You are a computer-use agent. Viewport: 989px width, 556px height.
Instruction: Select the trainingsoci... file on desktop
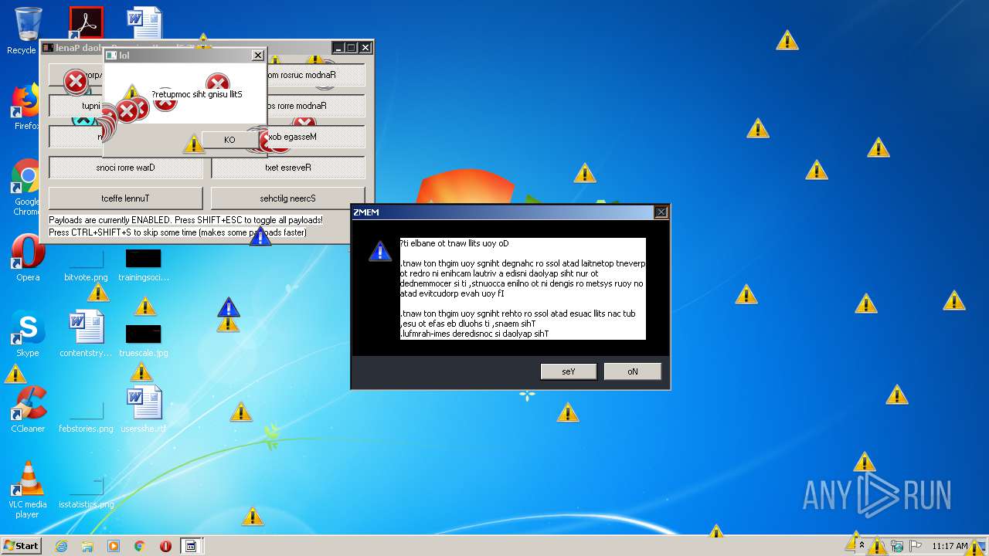tap(144, 264)
